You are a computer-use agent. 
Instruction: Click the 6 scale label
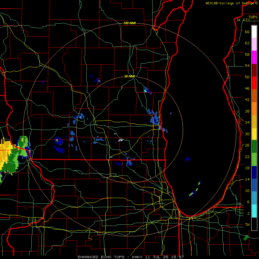click(x=248, y=202)
